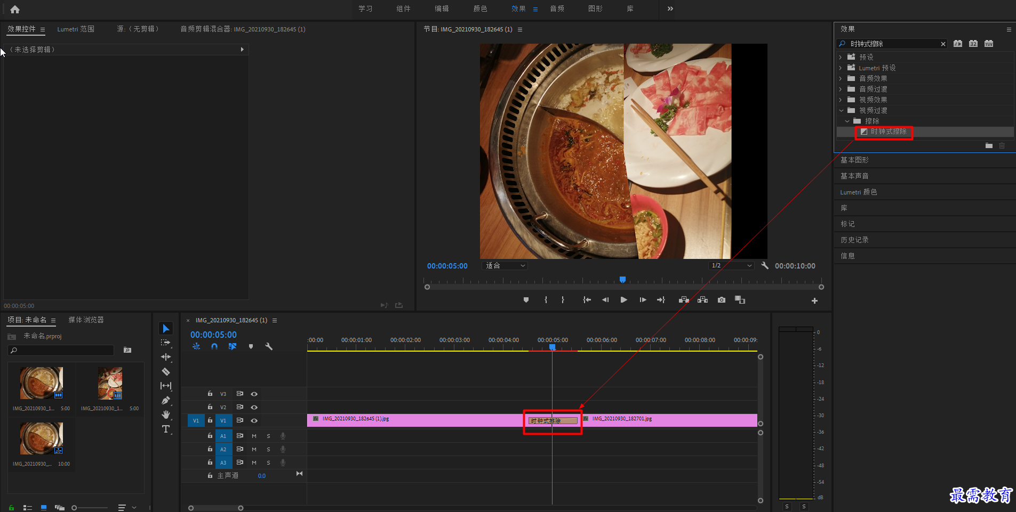Toggle lock on track V3

(x=210, y=394)
